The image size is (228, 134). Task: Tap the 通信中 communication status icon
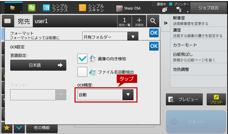[165, 9]
